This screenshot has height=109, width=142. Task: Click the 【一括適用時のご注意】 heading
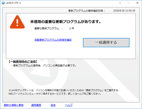pos(23,62)
